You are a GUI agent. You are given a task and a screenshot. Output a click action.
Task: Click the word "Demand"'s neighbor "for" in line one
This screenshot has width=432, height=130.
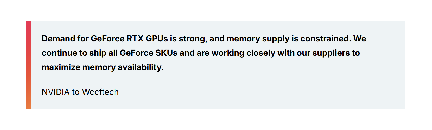(83, 39)
